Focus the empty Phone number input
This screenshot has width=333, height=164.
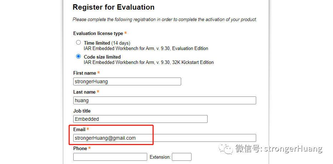110,157
